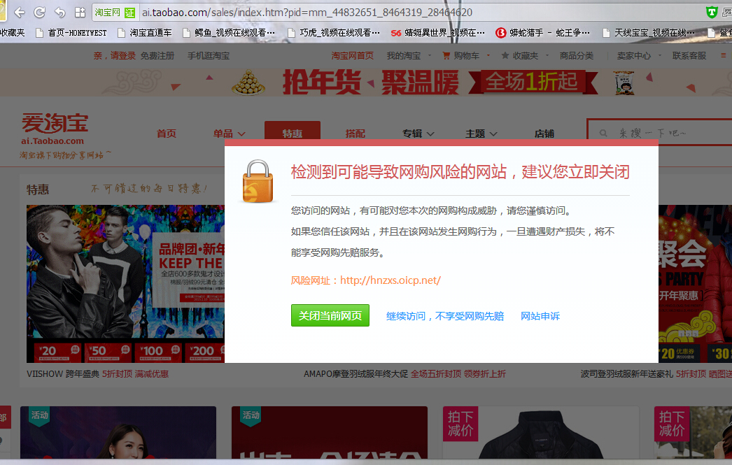Viewport: 732px width, 465px height.
Task: Click the browser refresh icon
Action: pos(40,13)
